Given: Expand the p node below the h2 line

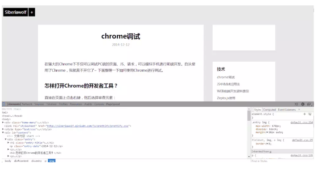Looking at the screenshot, I should pyautogui.click(x=8, y=156).
